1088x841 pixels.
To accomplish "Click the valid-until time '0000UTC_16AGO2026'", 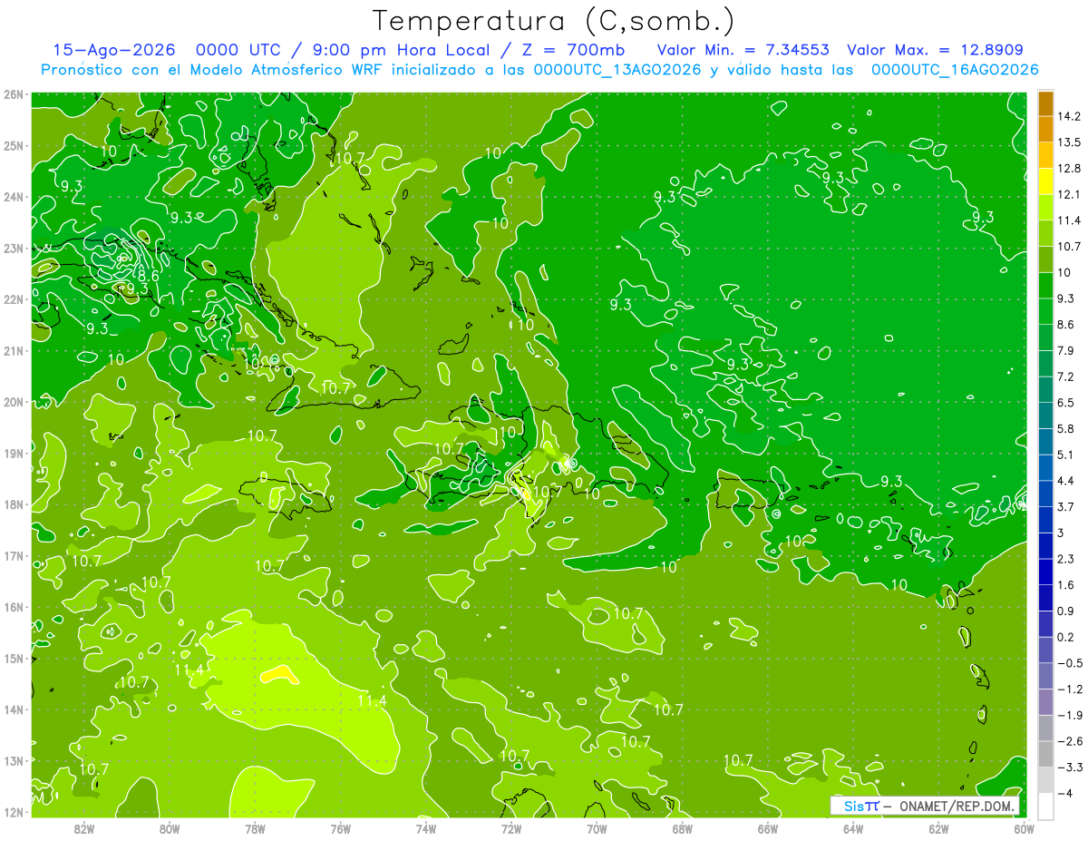I will click(x=955, y=70).
